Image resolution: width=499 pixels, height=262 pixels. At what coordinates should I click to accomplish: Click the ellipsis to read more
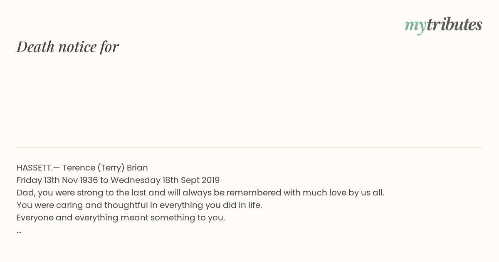[x=19, y=232]
